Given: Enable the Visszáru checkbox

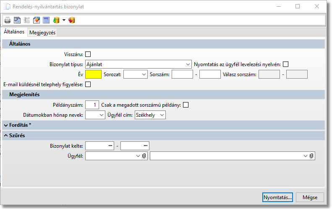Looking at the screenshot, I should click(88, 54).
